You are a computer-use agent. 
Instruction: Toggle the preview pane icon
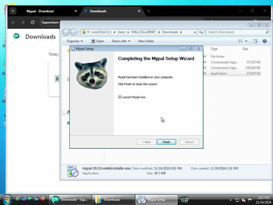[x=255, y=41]
